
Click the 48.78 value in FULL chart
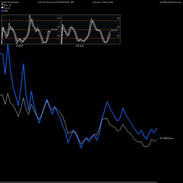point(114,30)
